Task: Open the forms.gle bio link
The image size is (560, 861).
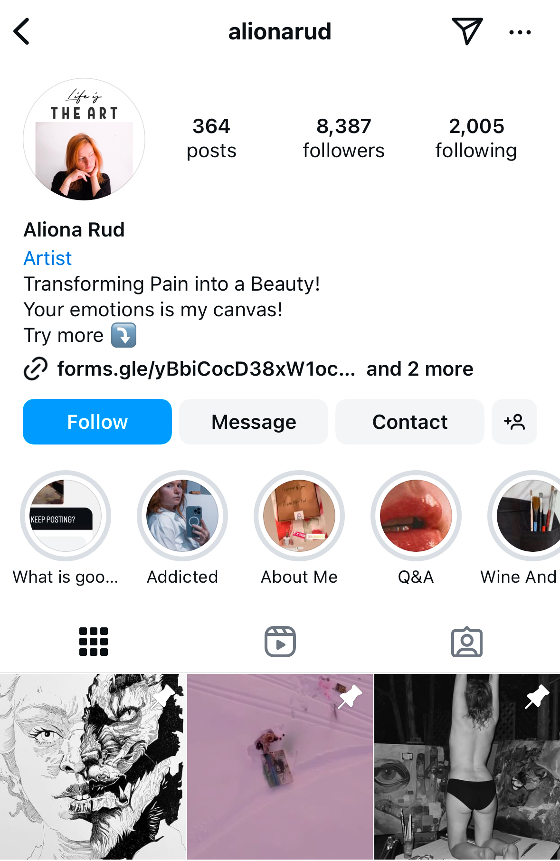Action: pos(206,369)
